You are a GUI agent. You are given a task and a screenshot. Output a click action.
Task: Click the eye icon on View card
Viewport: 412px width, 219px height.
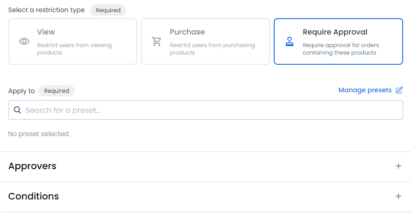24,41
